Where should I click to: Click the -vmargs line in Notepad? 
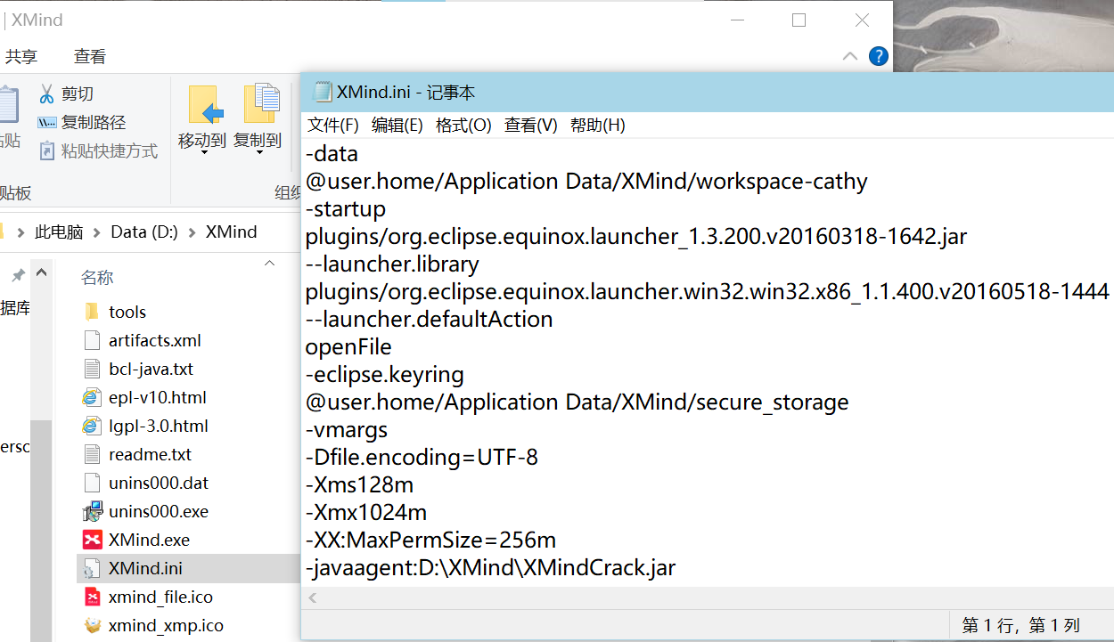point(347,429)
